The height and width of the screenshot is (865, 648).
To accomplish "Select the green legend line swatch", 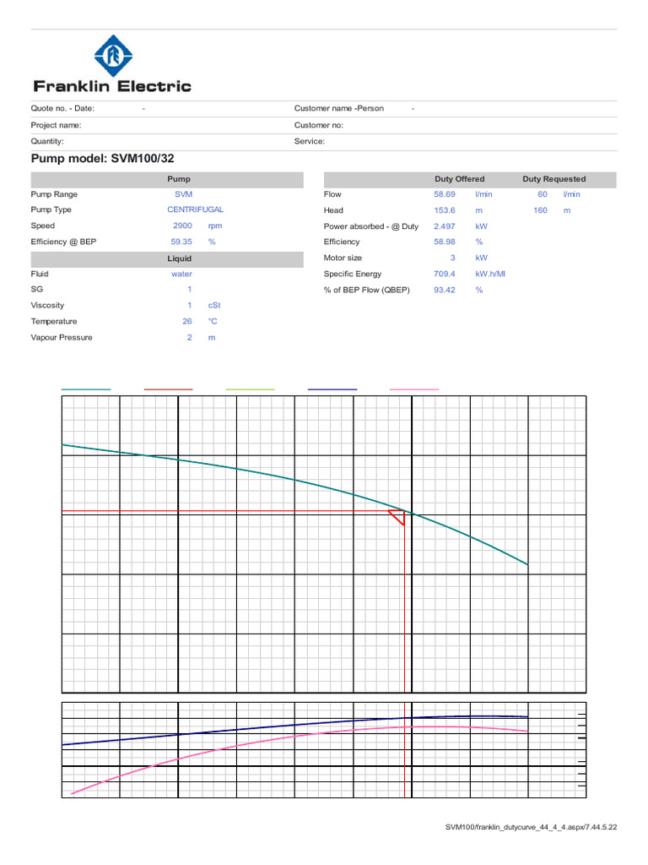I will pyautogui.click(x=250, y=389).
